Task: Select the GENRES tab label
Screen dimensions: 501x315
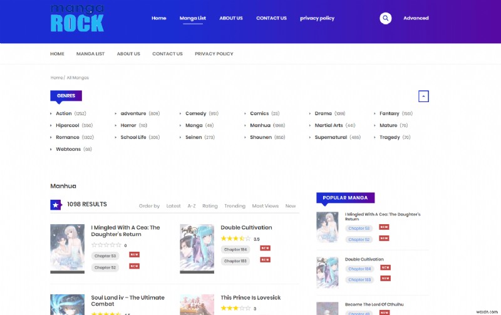Action: 66,96
